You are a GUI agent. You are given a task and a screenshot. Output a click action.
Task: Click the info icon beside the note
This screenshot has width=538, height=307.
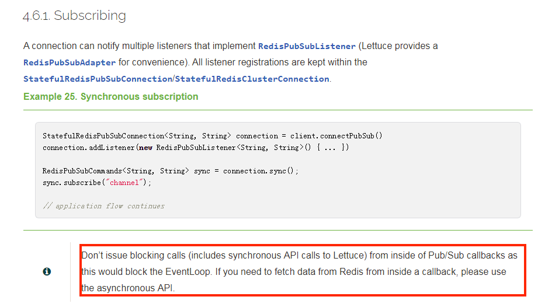pyautogui.click(x=47, y=272)
